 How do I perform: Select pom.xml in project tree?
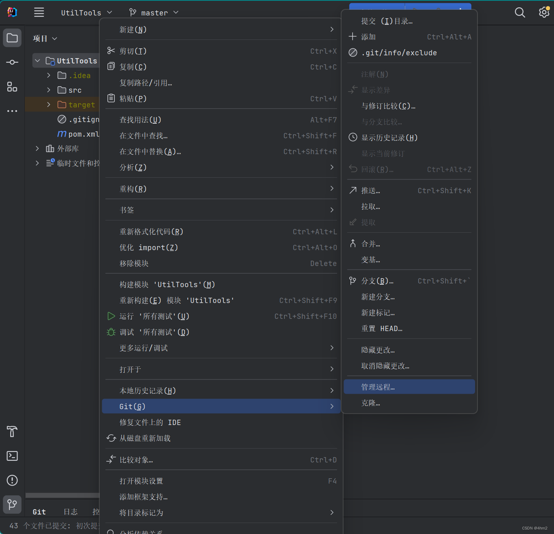tap(78, 134)
